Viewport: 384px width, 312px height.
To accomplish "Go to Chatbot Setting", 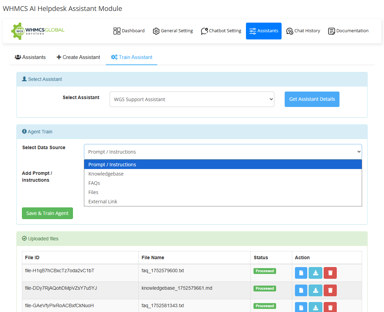I will pos(221,31).
